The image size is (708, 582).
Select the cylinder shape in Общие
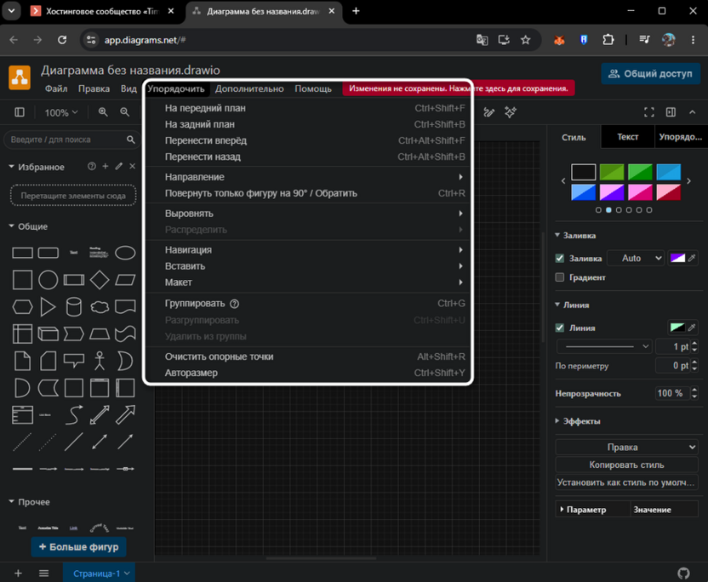[73, 307]
